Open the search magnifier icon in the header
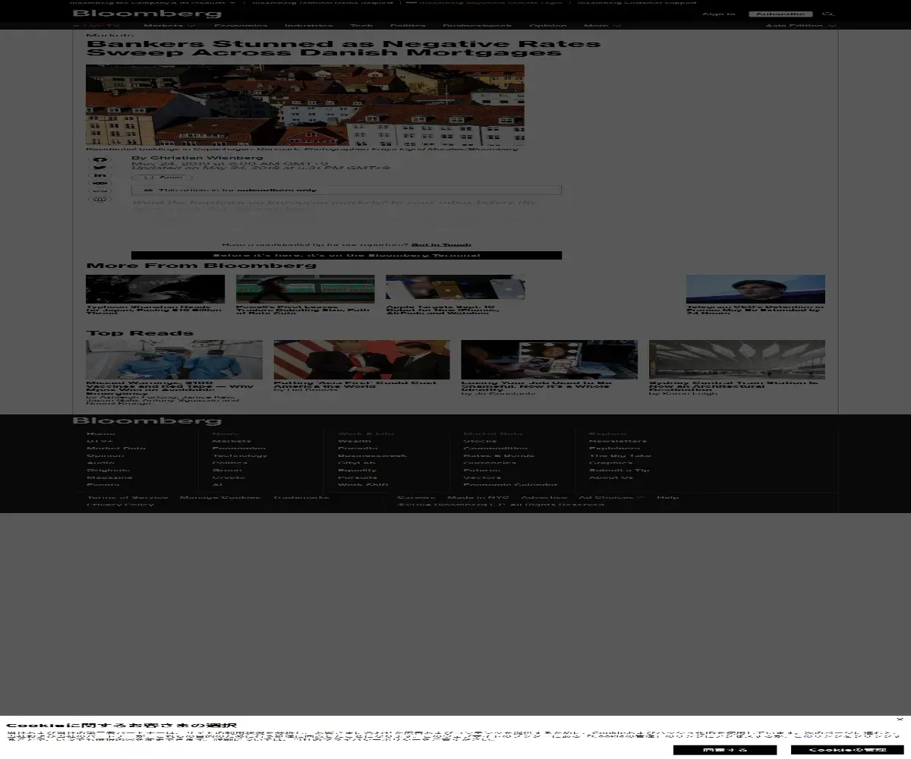 point(828,14)
